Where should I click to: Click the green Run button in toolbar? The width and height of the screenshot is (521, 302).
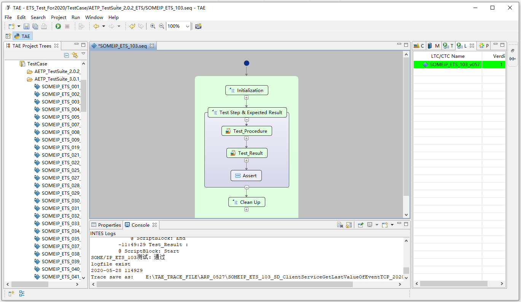pyautogui.click(x=58, y=26)
